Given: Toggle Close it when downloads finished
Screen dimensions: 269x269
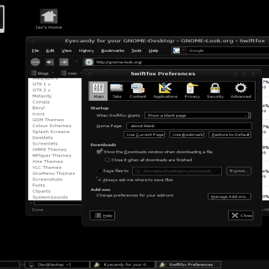Looking at the screenshot, I should 107,160.
